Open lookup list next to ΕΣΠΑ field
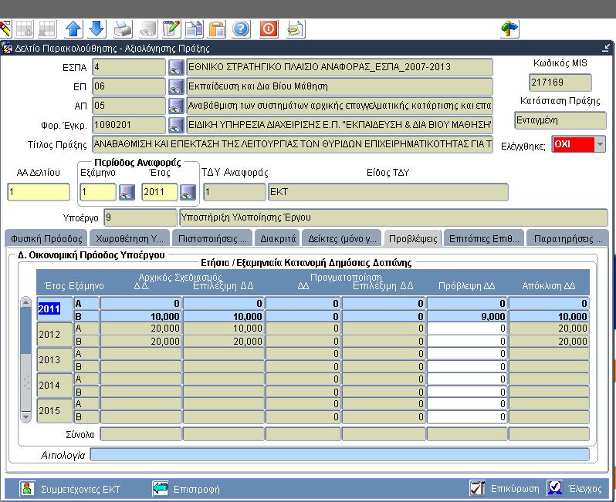The width and height of the screenshot is (616, 502). tap(176, 67)
